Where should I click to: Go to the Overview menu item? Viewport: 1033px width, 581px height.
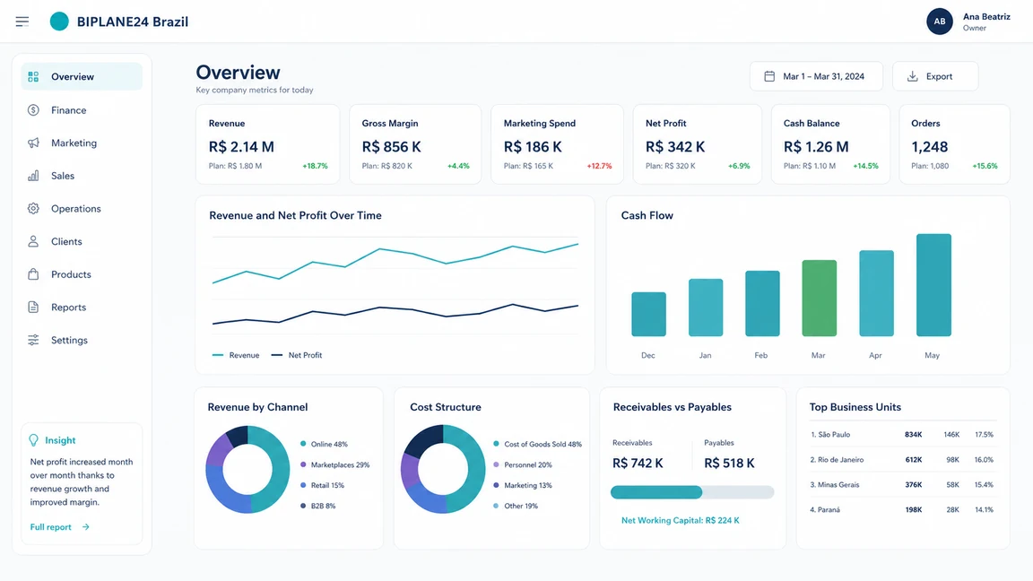82,77
